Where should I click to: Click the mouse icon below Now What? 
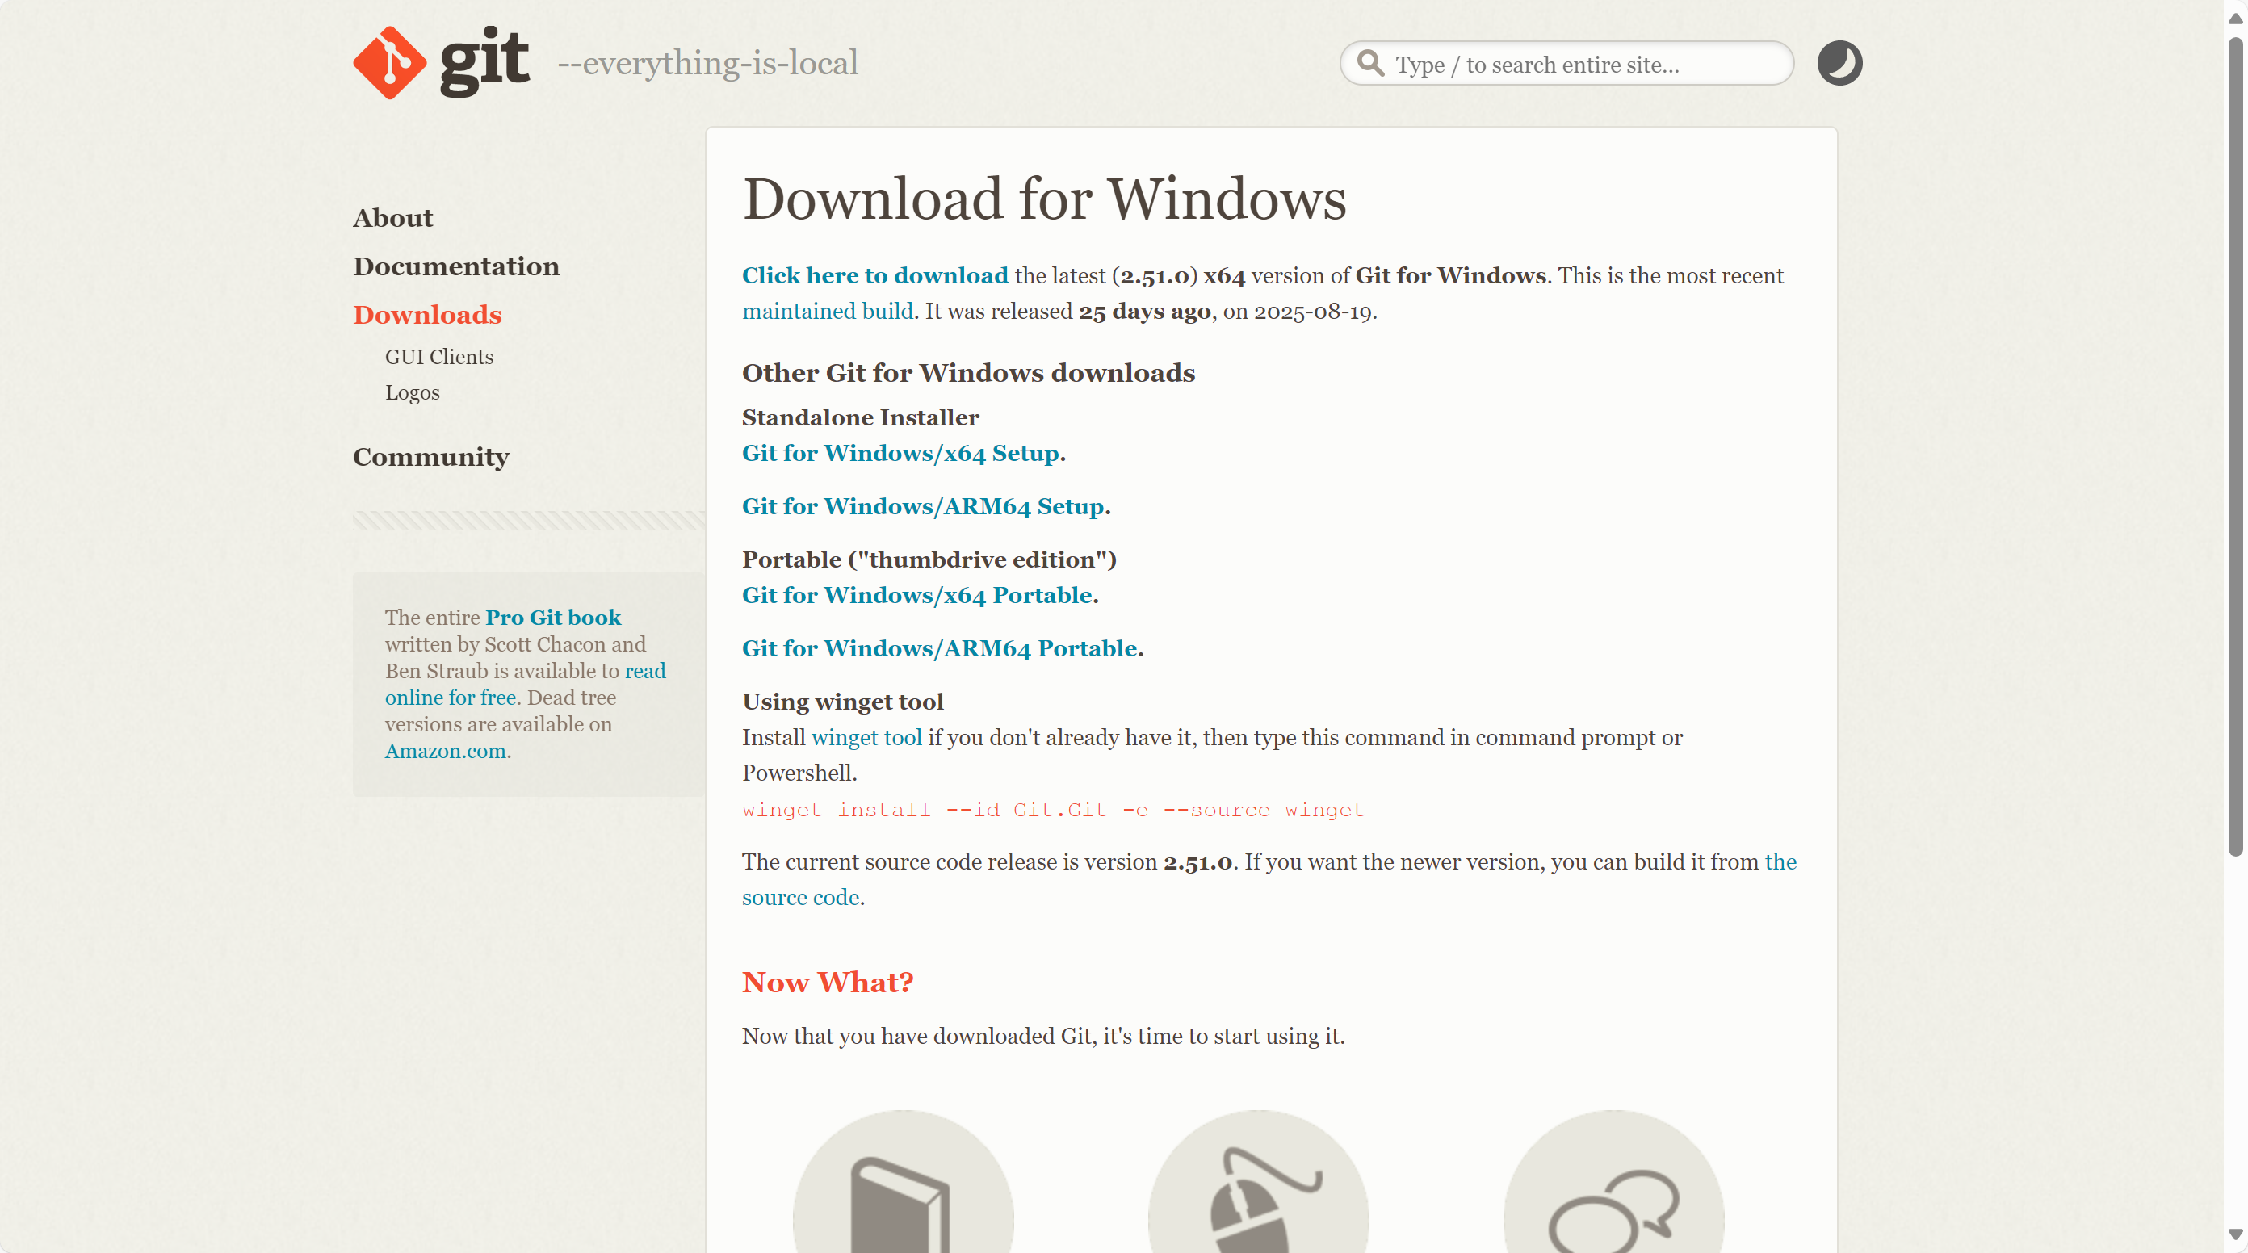coord(1258,1181)
